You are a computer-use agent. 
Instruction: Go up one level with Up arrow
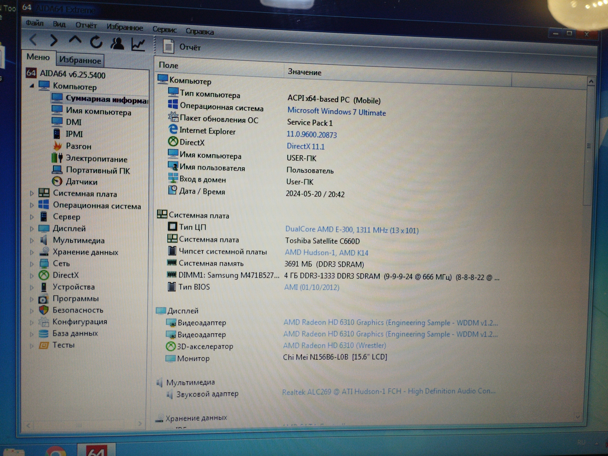75,41
